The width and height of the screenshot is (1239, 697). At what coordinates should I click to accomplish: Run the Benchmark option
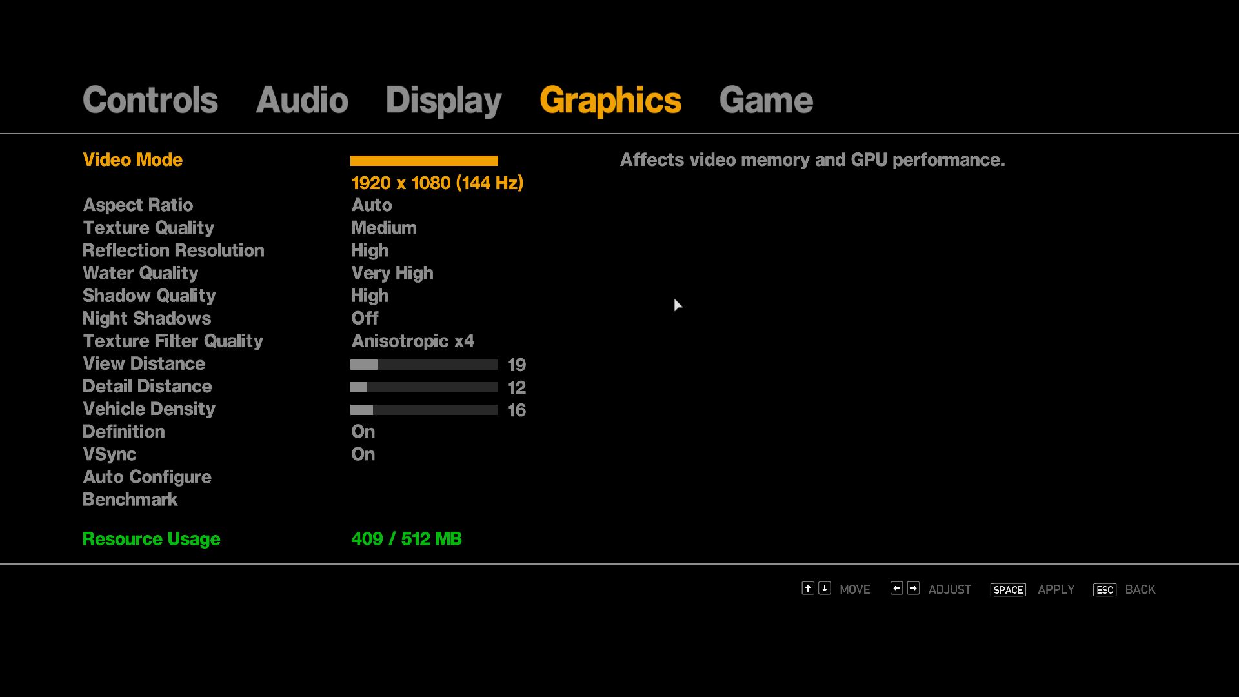click(130, 500)
